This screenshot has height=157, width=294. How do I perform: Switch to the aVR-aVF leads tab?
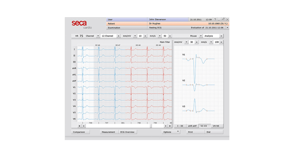pos(192,126)
